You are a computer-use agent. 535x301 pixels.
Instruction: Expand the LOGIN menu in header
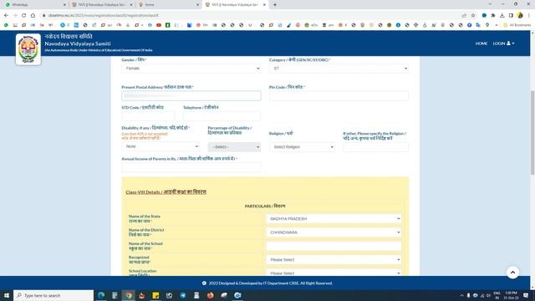pos(503,43)
